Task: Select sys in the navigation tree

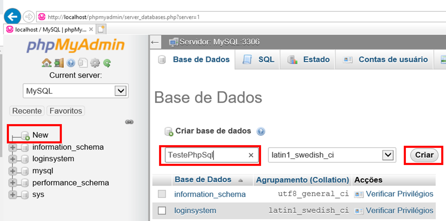Action: (38, 195)
